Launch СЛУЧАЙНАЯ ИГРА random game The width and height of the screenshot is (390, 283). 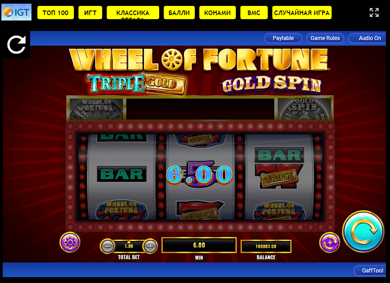click(302, 13)
